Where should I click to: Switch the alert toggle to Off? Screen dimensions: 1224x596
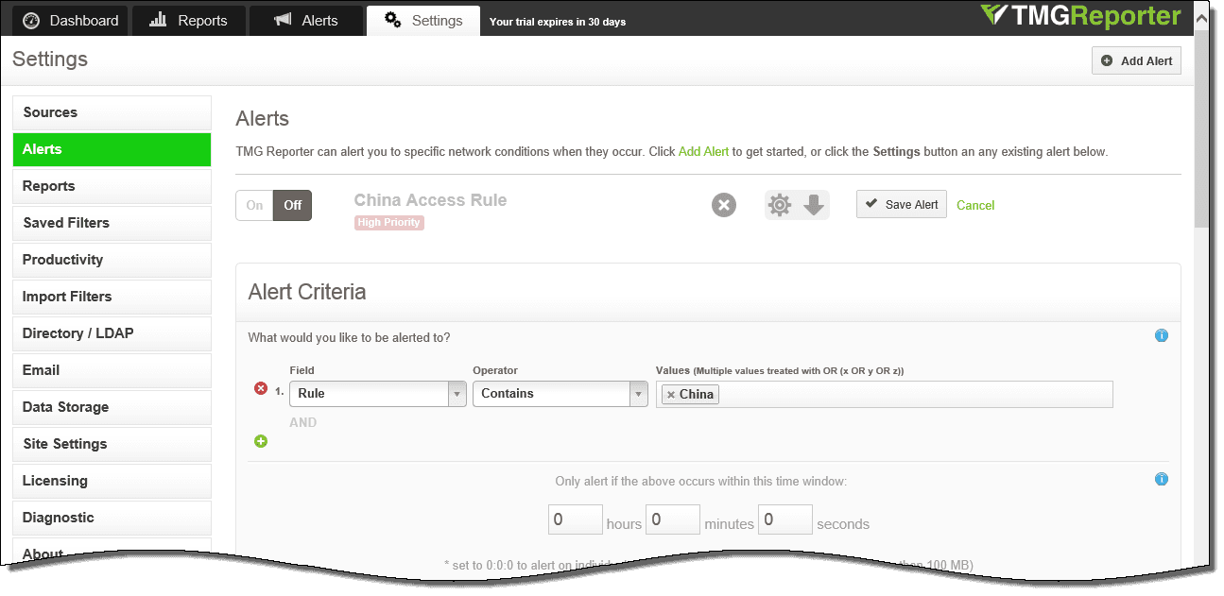[x=292, y=205]
